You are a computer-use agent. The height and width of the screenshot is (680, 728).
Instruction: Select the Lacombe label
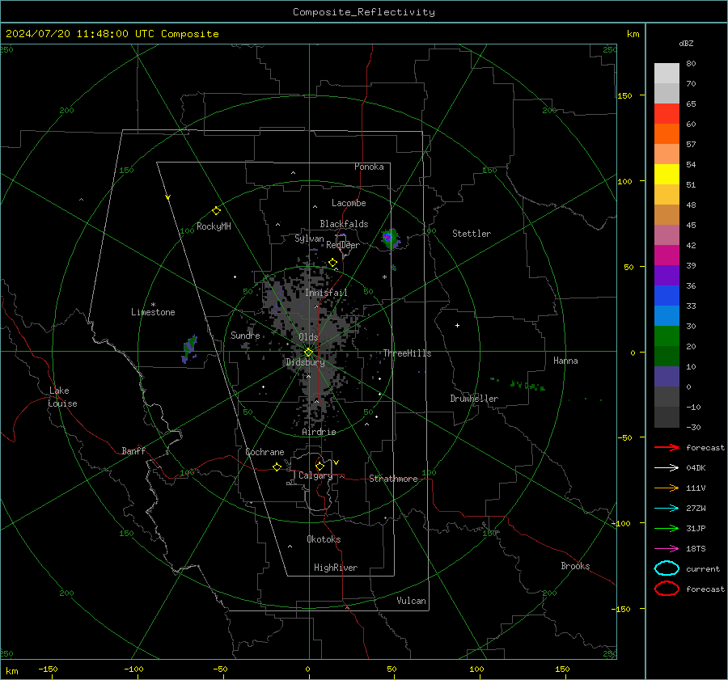(x=349, y=203)
